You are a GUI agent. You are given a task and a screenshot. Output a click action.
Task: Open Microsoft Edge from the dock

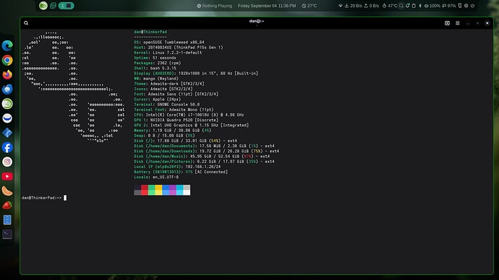coord(7,45)
